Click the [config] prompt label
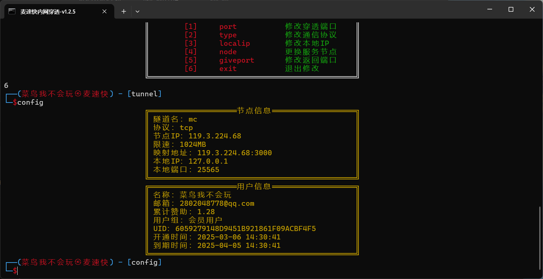Image resolution: width=543 pixels, height=279 pixels. pos(144,263)
